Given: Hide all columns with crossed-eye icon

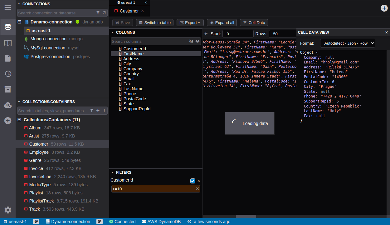Looking at the screenshot, I should [191, 41].
